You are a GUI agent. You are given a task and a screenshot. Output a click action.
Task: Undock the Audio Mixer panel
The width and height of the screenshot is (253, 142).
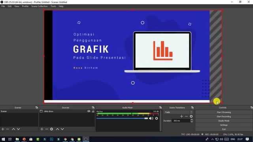pyautogui.click(x=160, y=108)
